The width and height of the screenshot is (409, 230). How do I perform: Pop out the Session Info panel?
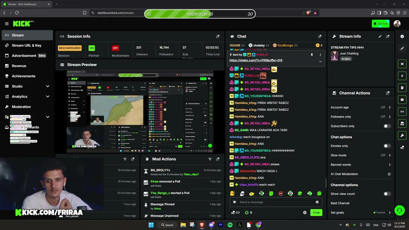[x=218, y=36]
